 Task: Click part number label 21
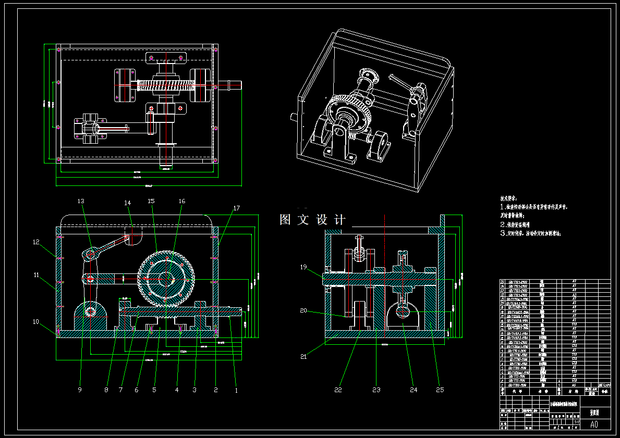[303, 357]
